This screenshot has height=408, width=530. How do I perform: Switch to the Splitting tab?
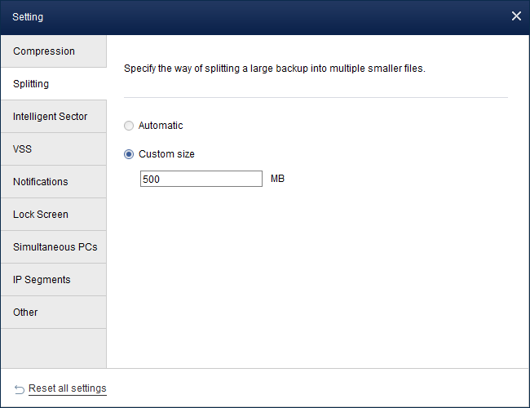(x=53, y=84)
